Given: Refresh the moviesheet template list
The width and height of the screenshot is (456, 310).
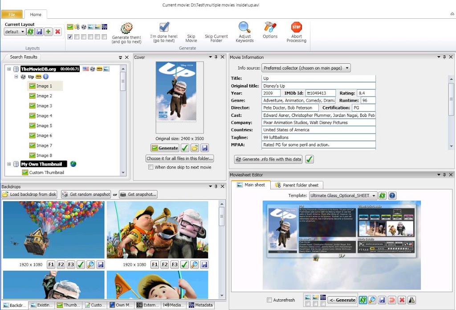Looking at the screenshot, I should [x=382, y=195].
